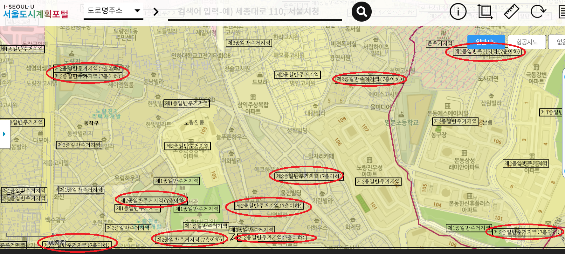
Task: Click the 일자리카페 map label
Action: [321, 156]
